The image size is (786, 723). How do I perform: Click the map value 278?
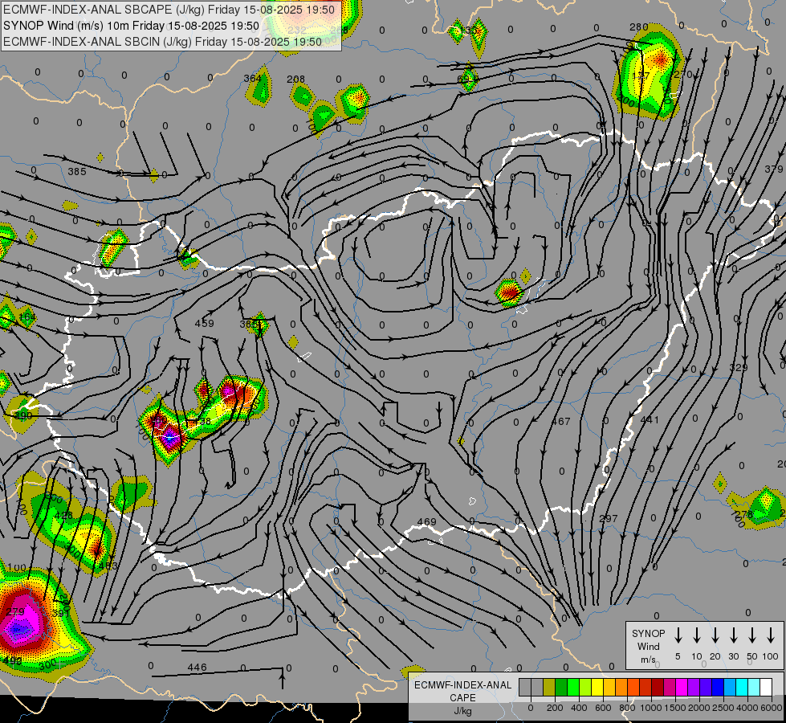click(x=744, y=514)
